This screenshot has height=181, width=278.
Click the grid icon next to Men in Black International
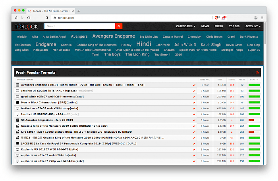pos(17,103)
